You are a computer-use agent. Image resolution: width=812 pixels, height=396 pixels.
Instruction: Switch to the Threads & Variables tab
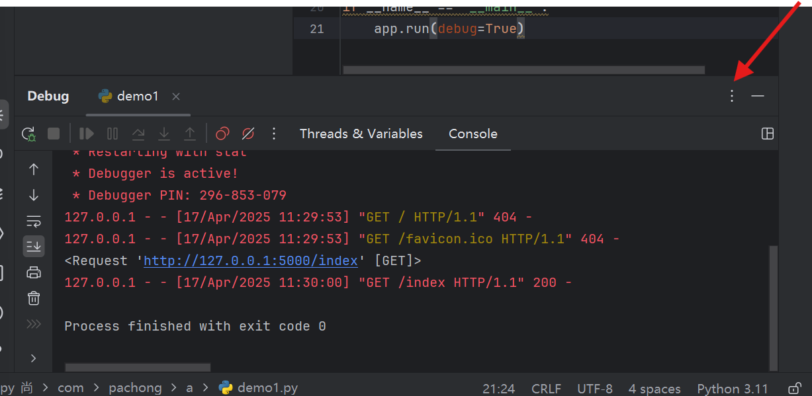[x=361, y=134]
